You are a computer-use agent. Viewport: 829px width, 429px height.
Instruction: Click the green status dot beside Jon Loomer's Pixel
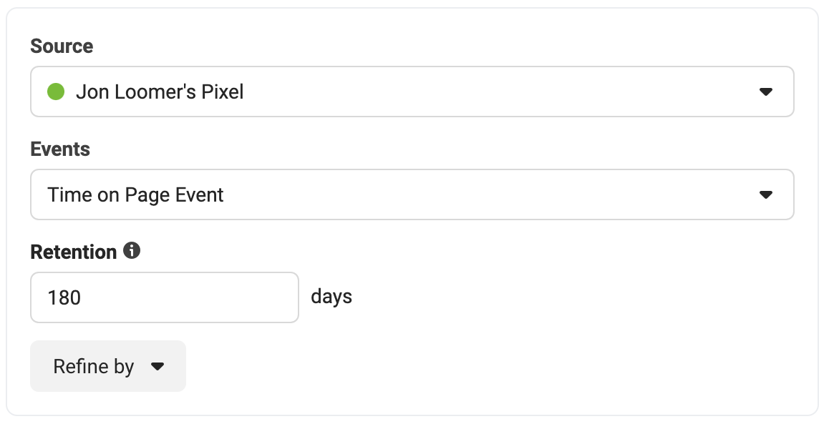point(56,92)
